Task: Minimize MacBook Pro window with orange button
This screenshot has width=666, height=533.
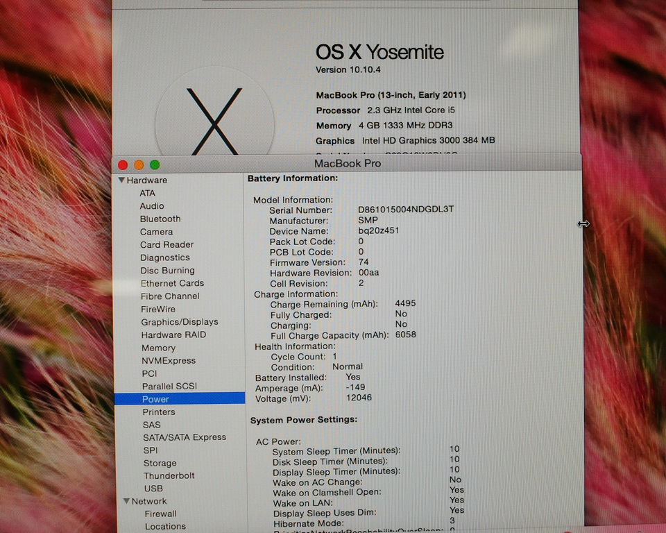Action: (x=139, y=165)
